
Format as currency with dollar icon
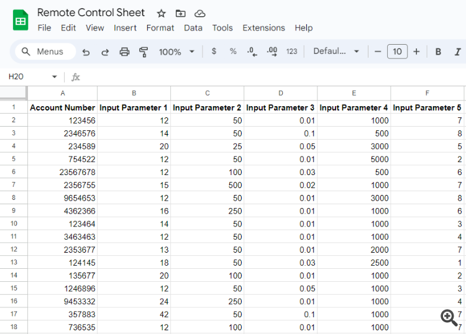(x=214, y=52)
